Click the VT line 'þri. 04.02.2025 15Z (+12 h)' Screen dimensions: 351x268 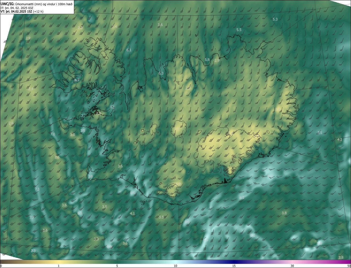tap(24, 12)
